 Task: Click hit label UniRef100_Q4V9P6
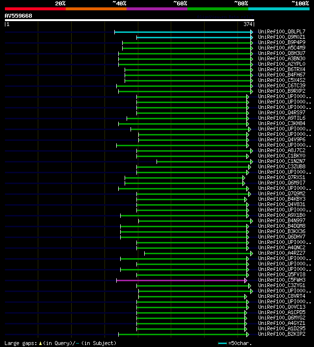[x=282, y=139]
